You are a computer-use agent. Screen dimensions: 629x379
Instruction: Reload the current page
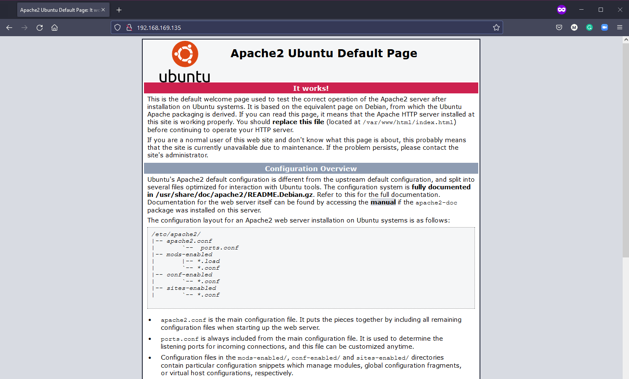40,28
